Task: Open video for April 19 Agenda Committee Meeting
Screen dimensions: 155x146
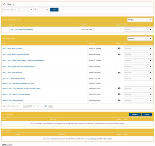Action: point(119,54)
